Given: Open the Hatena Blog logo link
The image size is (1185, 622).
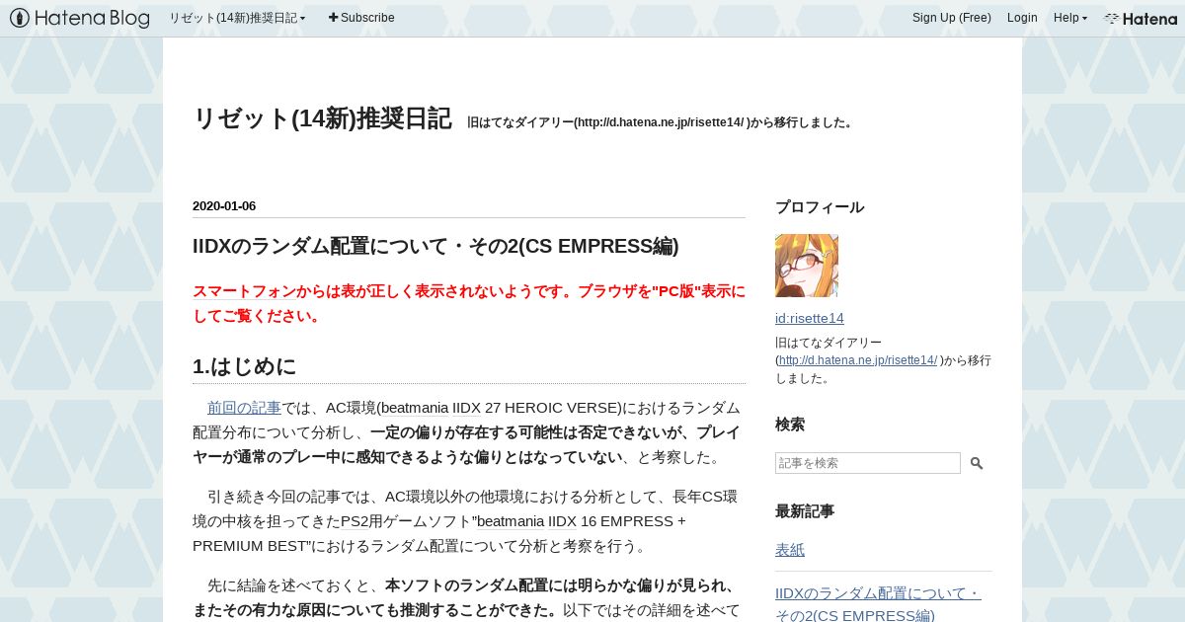Looking at the screenshot, I should (80, 18).
